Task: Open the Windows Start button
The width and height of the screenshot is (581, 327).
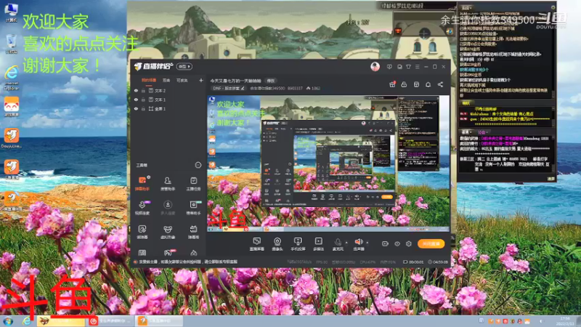Action: [8, 321]
